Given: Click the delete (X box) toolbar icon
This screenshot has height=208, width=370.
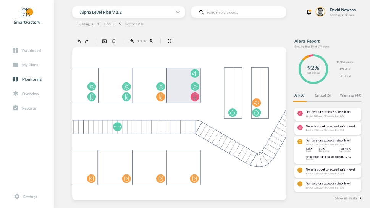Looking at the screenshot, I should [x=104, y=41].
